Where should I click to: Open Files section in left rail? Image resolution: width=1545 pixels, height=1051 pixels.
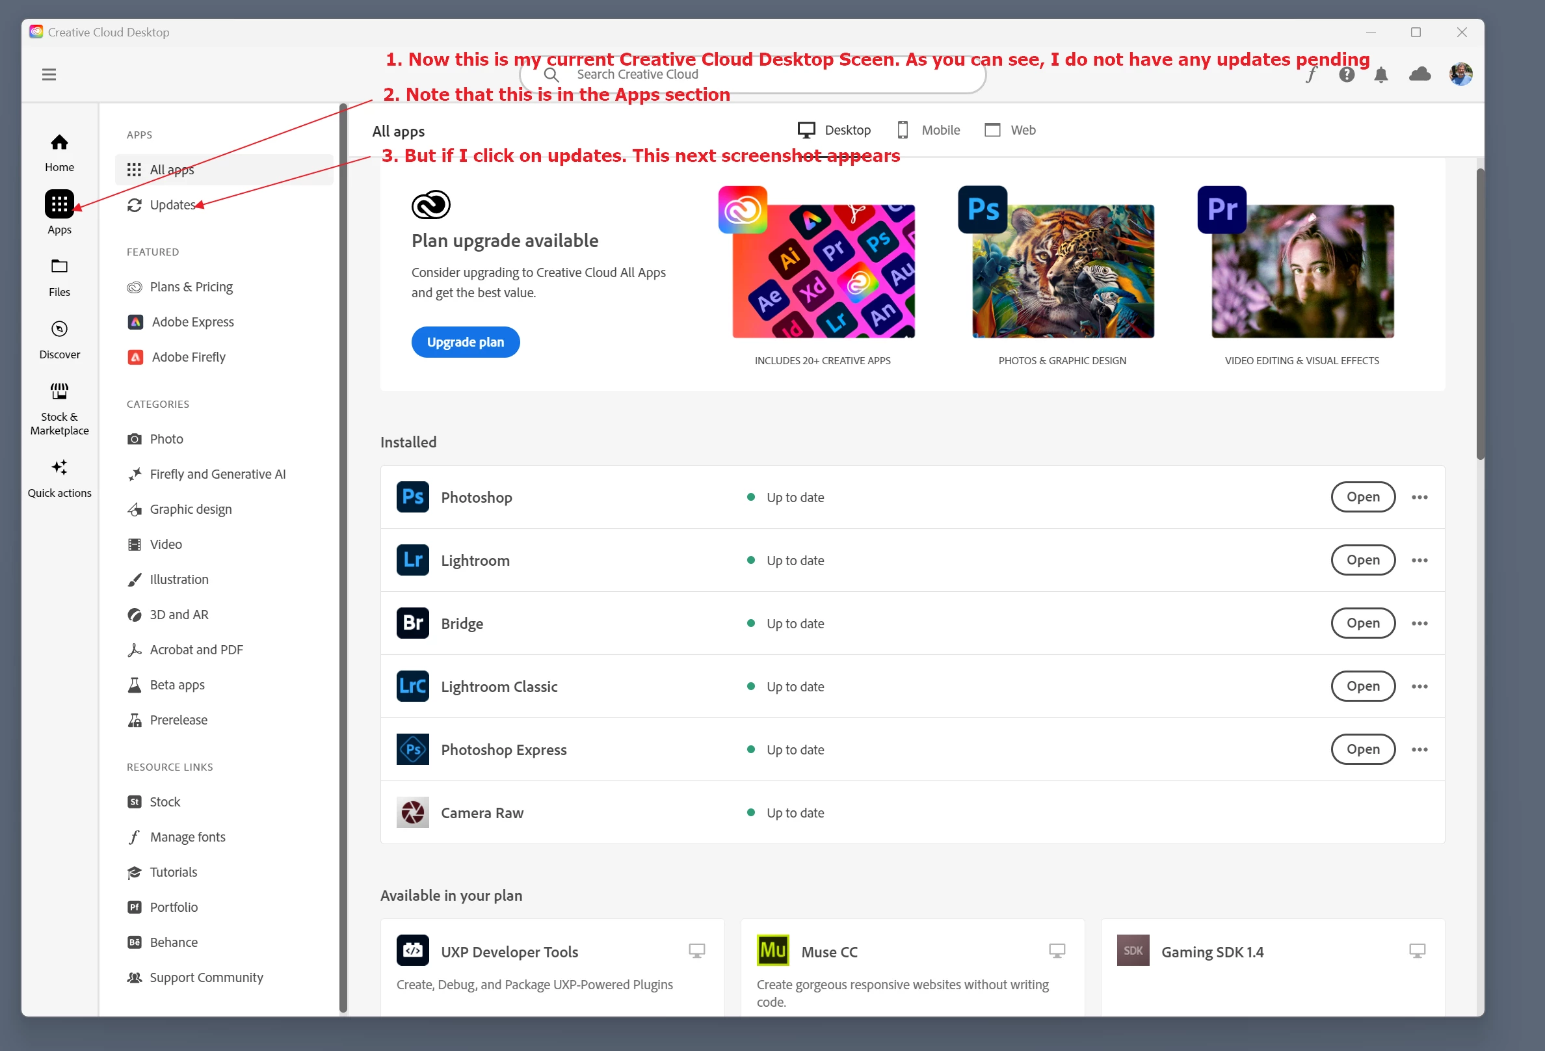[59, 277]
